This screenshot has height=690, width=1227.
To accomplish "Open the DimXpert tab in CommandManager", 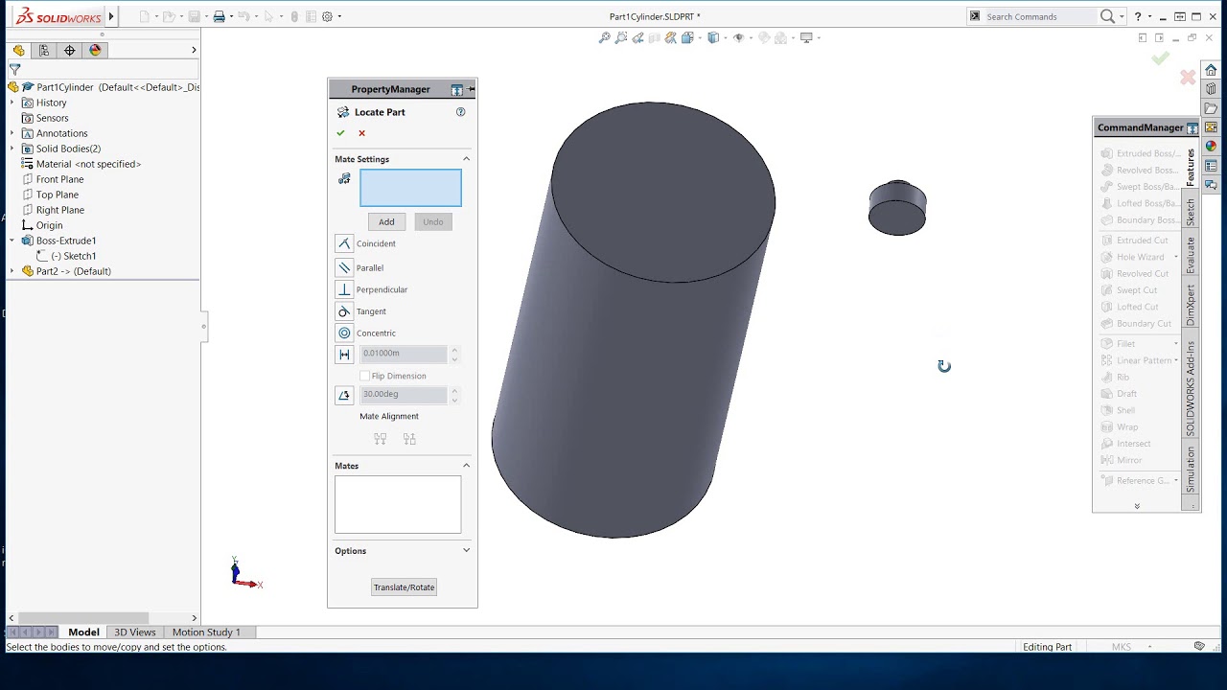I will pos(1192,306).
